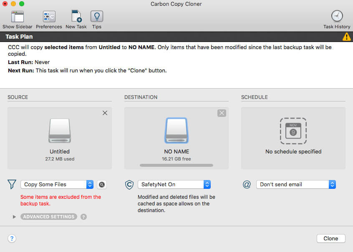Click the source filter funnel icon

tap(12, 185)
